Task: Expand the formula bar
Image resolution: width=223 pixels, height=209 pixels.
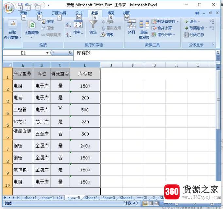Action: (x=218, y=53)
